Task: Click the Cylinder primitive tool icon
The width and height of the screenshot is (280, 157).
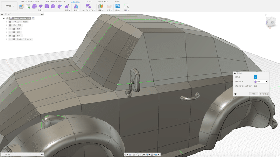Action: [47, 6]
